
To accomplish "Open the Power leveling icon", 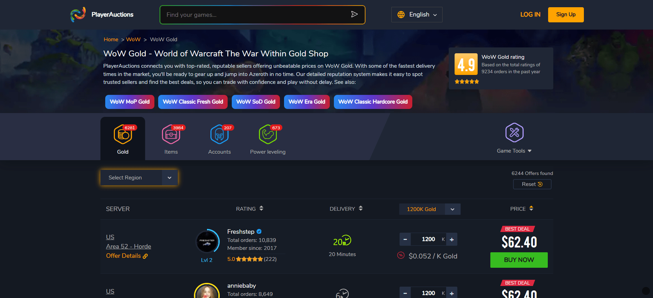I will point(268,134).
